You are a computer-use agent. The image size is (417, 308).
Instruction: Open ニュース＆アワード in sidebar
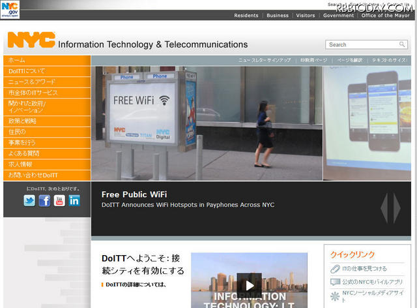[33, 82]
